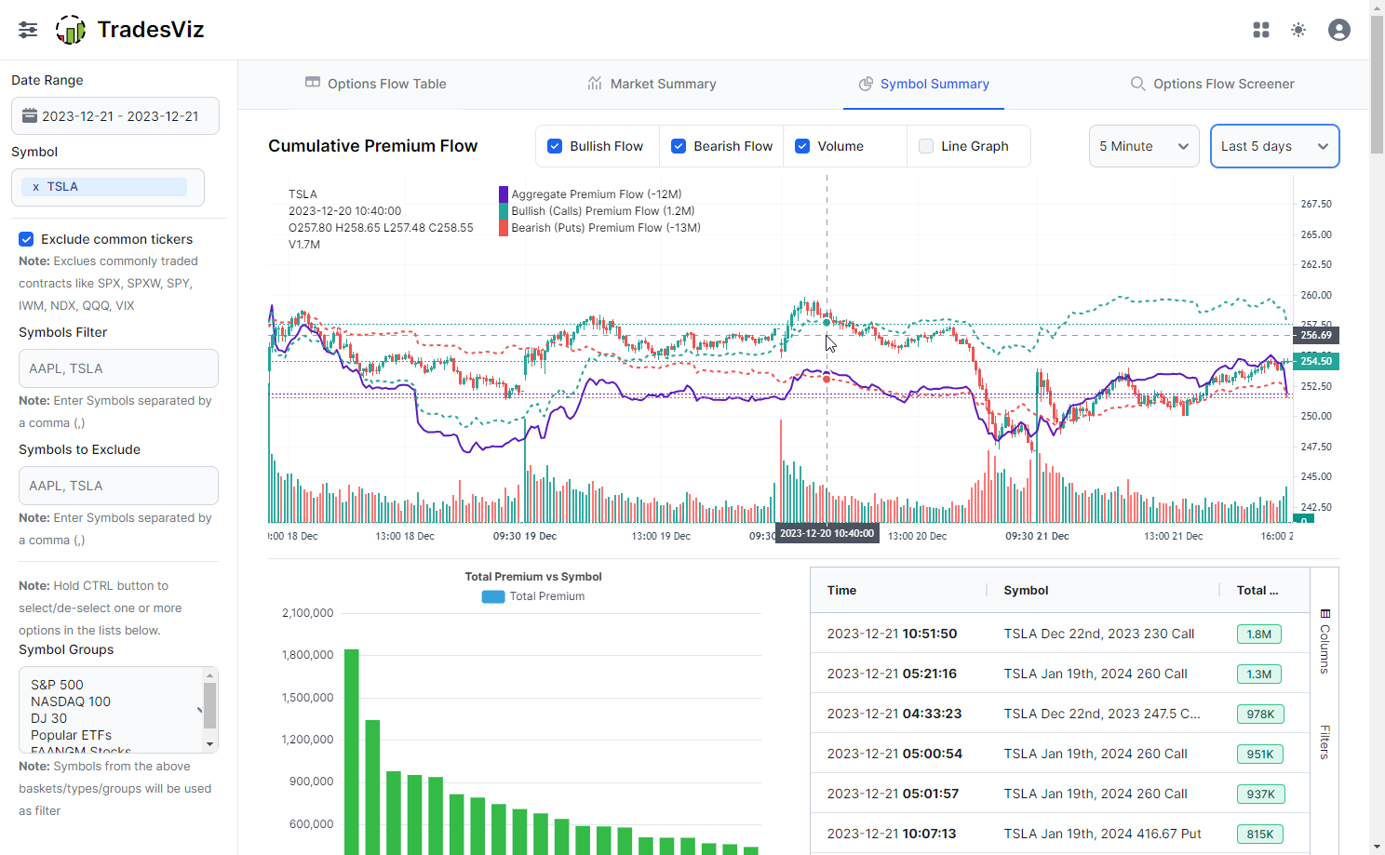
Task: Click the tallest green bar in premium chart
Action: click(352, 752)
